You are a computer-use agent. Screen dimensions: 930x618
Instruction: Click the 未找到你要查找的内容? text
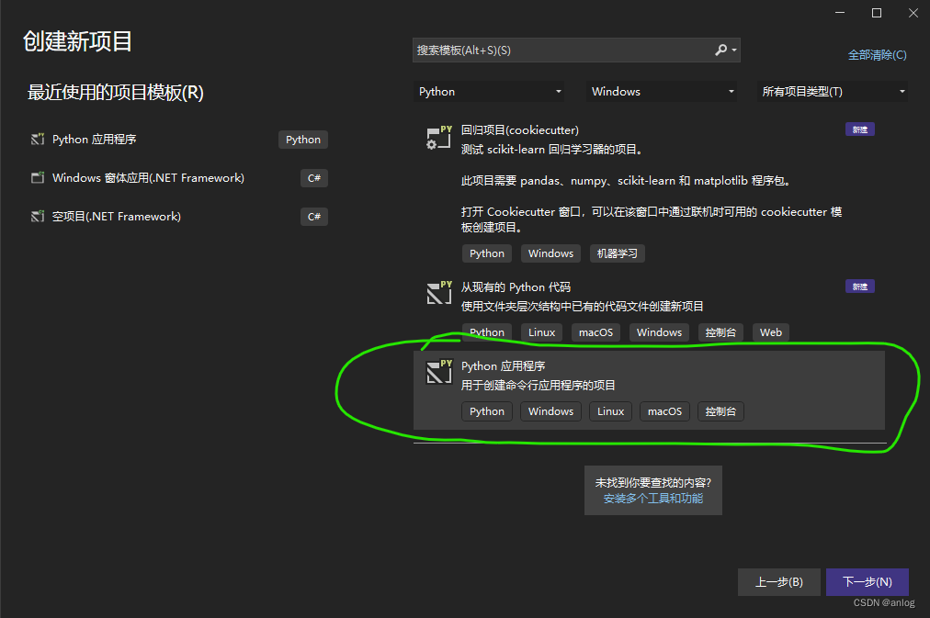653,483
